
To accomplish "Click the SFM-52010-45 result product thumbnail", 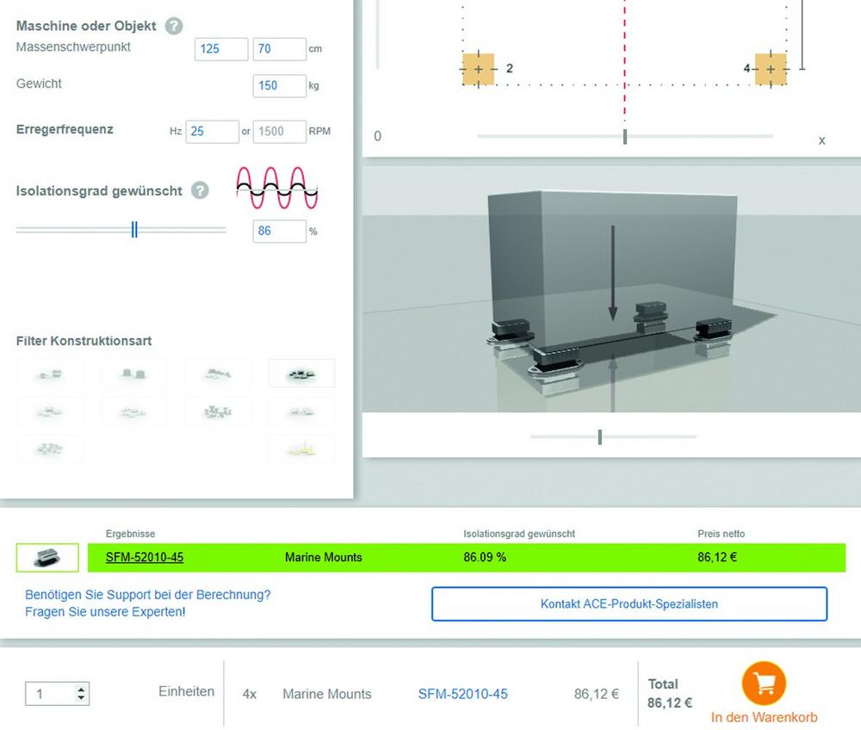I will point(47,558).
